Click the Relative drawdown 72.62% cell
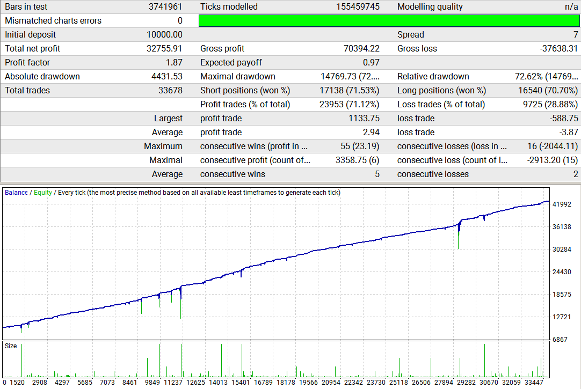 point(546,77)
